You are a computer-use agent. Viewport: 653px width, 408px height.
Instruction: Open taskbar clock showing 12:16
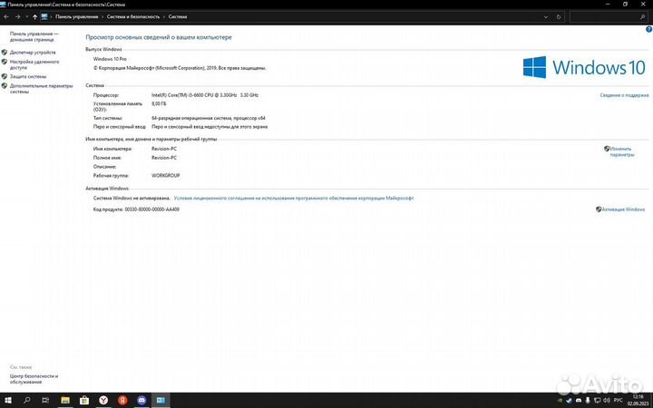pyautogui.click(x=638, y=400)
